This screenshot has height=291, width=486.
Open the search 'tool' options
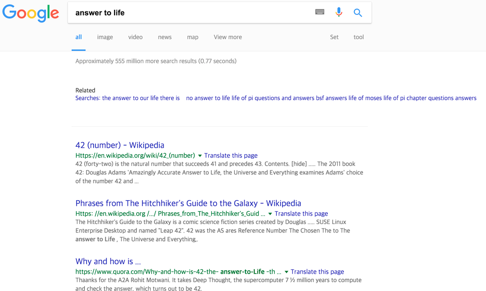click(359, 37)
